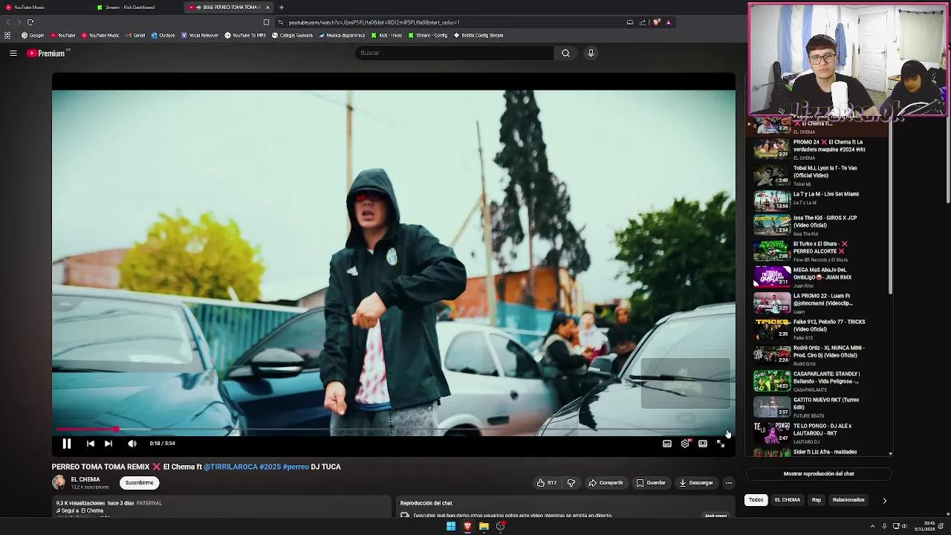Viewport: 951px width, 535px height.
Task: Open the Gmail bookmark
Action: [135, 35]
